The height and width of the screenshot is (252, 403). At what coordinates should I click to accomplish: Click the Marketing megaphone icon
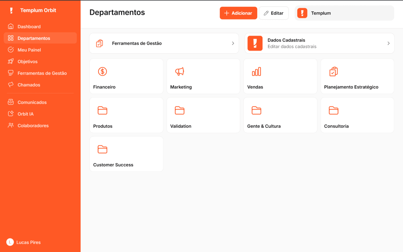pos(179,71)
